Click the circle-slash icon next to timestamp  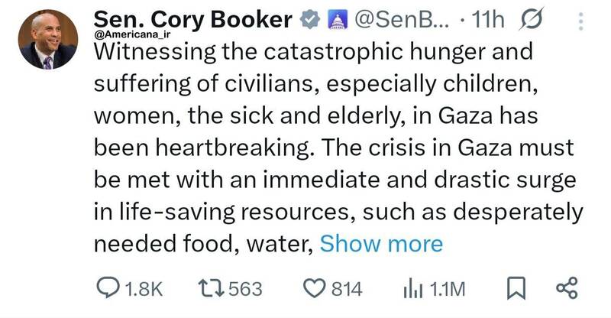531,22
